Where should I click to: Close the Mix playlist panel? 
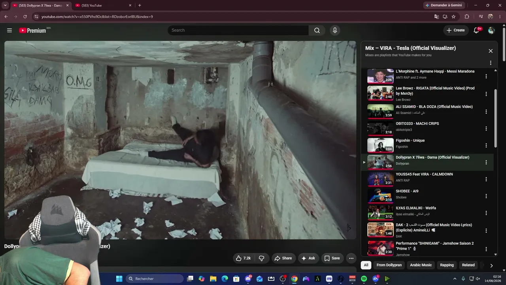click(x=491, y=51)
